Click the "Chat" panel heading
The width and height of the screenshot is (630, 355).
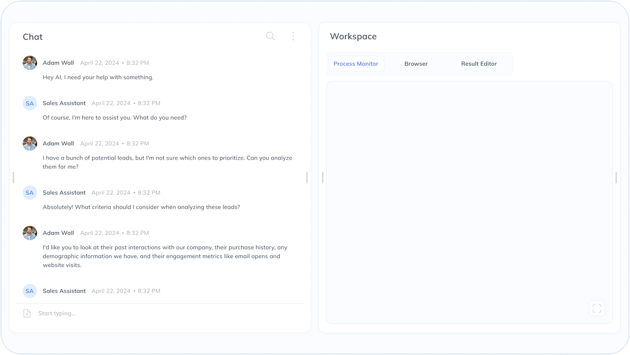(x=33, y=37)
